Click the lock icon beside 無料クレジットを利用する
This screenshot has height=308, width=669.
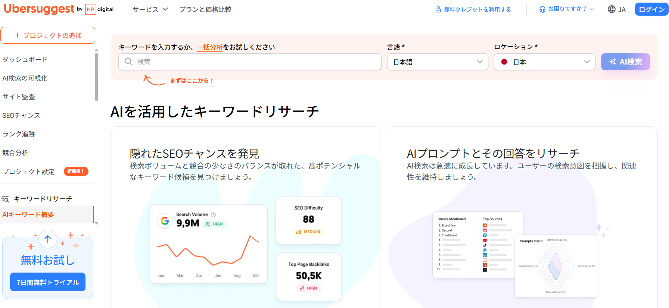(x=438, y=9)
